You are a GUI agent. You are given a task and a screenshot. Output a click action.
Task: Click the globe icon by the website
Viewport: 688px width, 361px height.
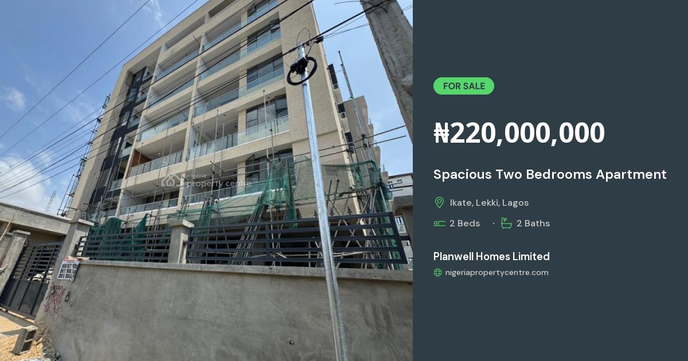pos(438,273)
